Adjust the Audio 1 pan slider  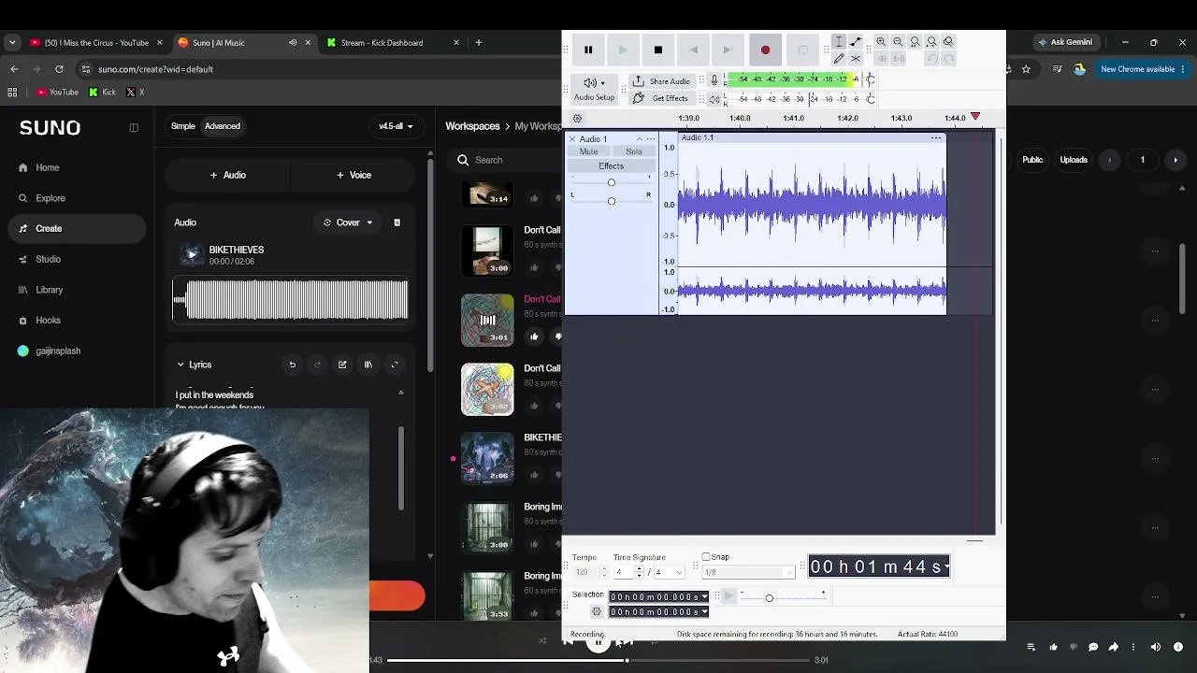[x=611, y=201]
